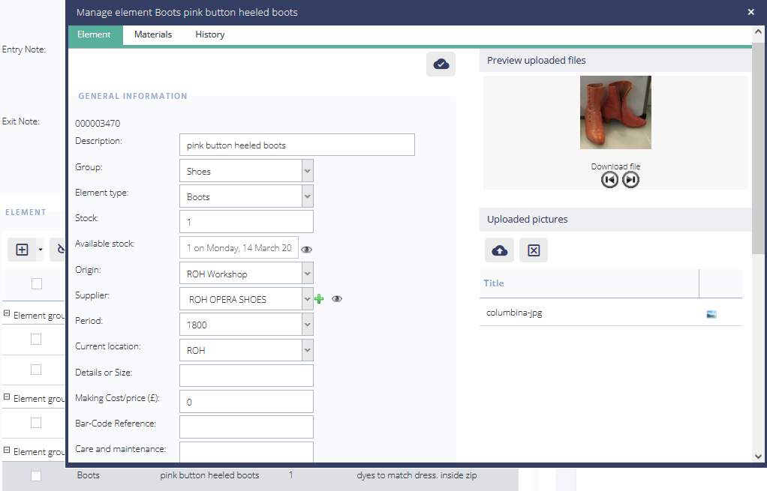
Task: Go to previous preview image
Action: coord(609,180)
